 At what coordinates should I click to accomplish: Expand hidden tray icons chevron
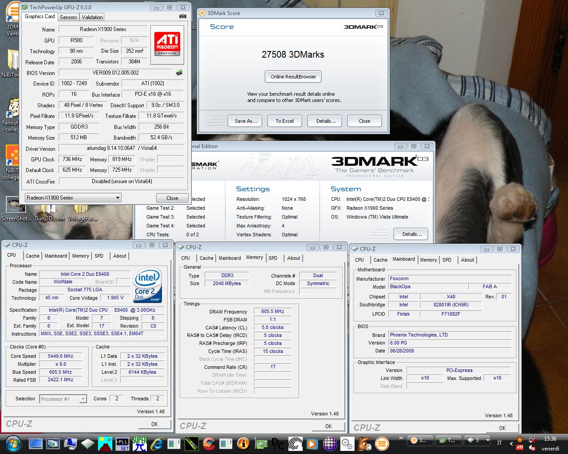point(510,443)
